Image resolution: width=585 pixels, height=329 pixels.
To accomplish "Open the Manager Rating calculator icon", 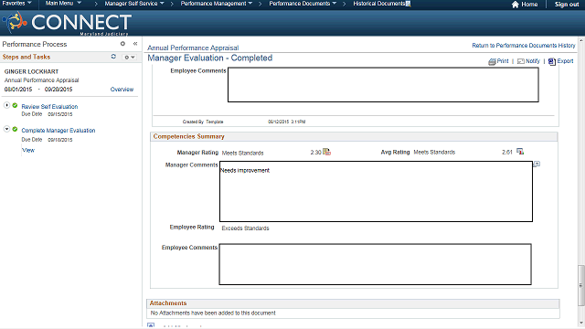I will click(x=327, y=152).
